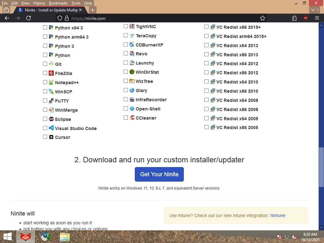Open the Bookmarks menu

point(58,3)
